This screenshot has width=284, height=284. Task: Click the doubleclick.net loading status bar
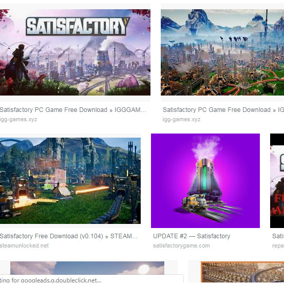pyautogui.click(x=91, y=280)
